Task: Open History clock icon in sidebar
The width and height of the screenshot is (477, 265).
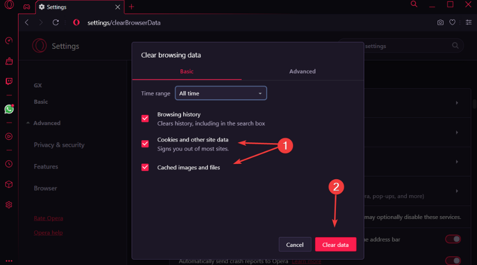Action: click(9, 164)
